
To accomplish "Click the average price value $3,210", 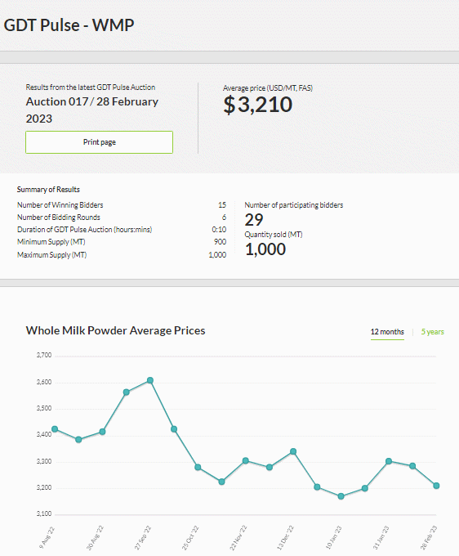I will click(x=257, y=105).
